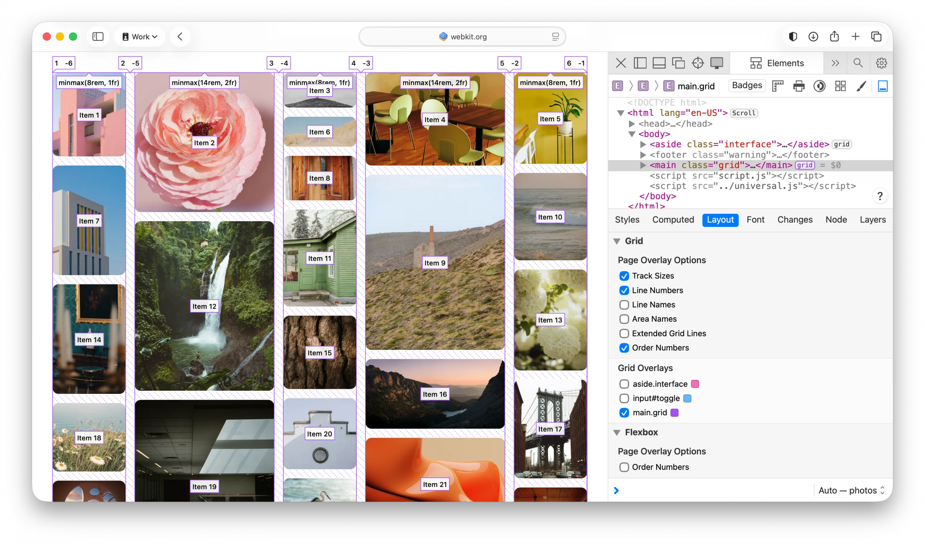The width and height of the screenshot is (925, 544).
Task: Collapse the Flexbox section
Action: point(617,432)
